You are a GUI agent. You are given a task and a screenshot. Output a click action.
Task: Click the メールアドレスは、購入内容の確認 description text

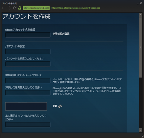[87, 81]
